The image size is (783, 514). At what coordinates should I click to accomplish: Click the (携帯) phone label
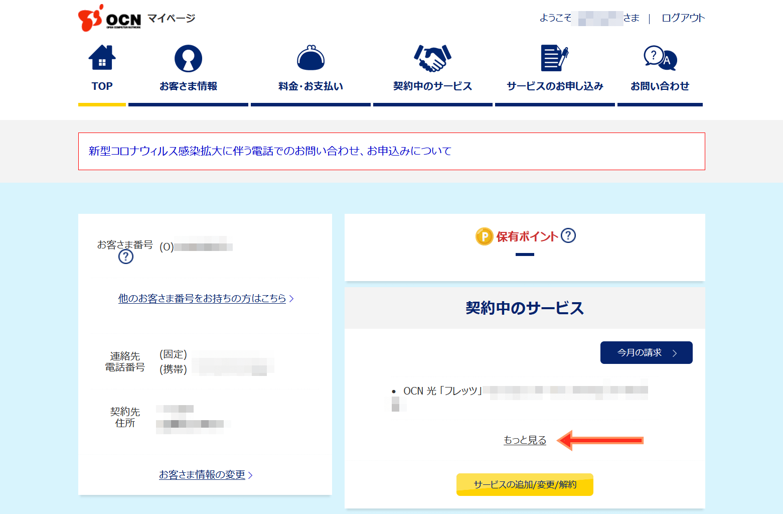(173, 369)
